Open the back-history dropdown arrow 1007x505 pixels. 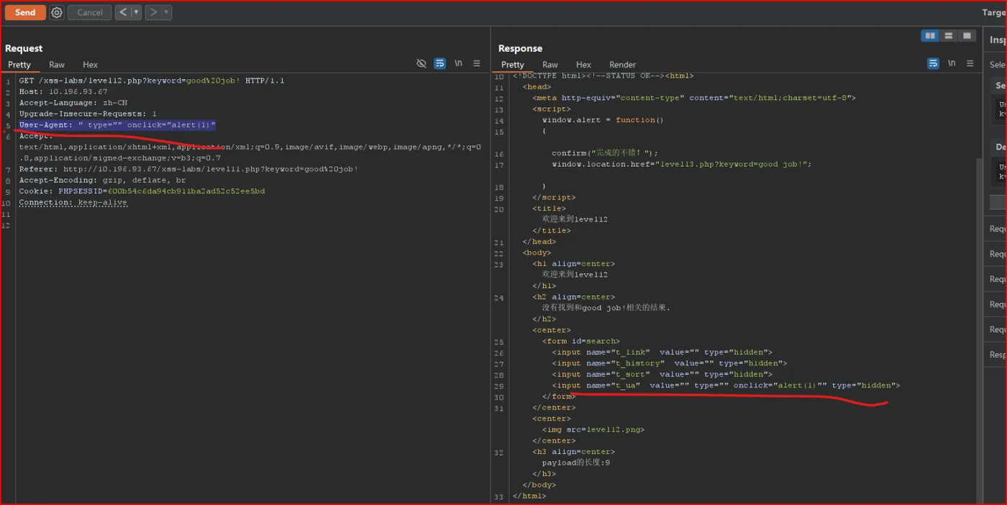point(136,12)
